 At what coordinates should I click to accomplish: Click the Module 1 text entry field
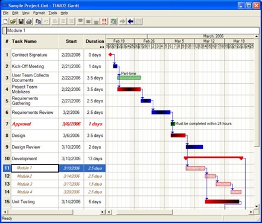click(131, 31)
